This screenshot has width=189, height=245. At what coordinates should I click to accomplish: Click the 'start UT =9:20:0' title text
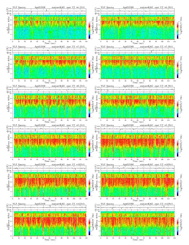point(75,125)
